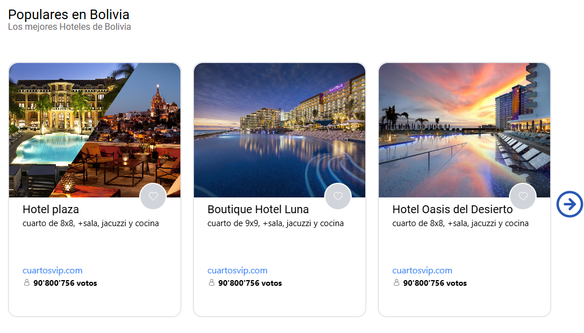The height and width of the screenshot is (333, 584).
Task: Follow cuartosvip.com link for Hotel Oasis
Action: [422, 271]
